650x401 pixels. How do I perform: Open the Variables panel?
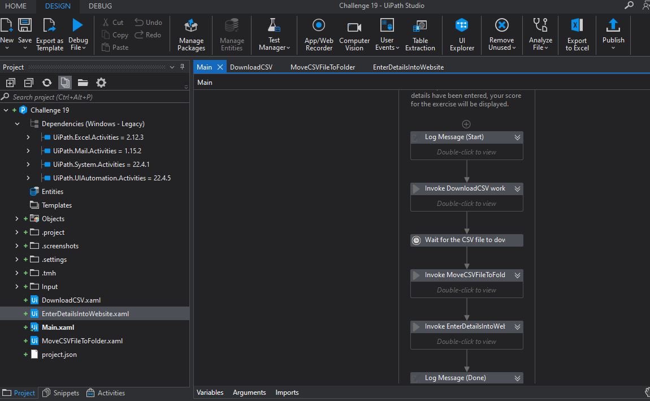point(210,393)
